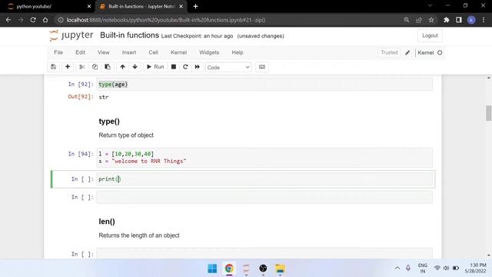The width and height of the screenshot is (492, 277).
Task: Open browser extensions puzzle icon
Action: pos(446,20)
